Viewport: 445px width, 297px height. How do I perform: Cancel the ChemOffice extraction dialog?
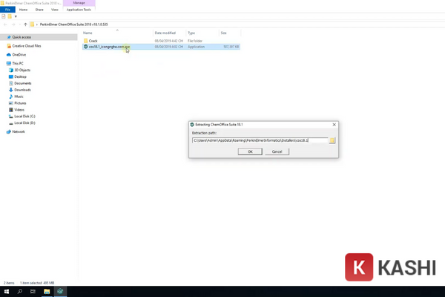(277, 151)
